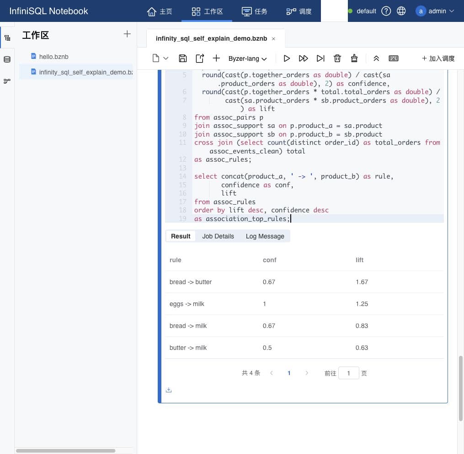Collapse cells with double chevron icon

pos(376,58)
